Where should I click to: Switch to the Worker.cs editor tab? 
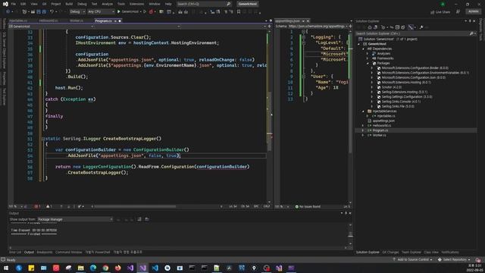77,20
